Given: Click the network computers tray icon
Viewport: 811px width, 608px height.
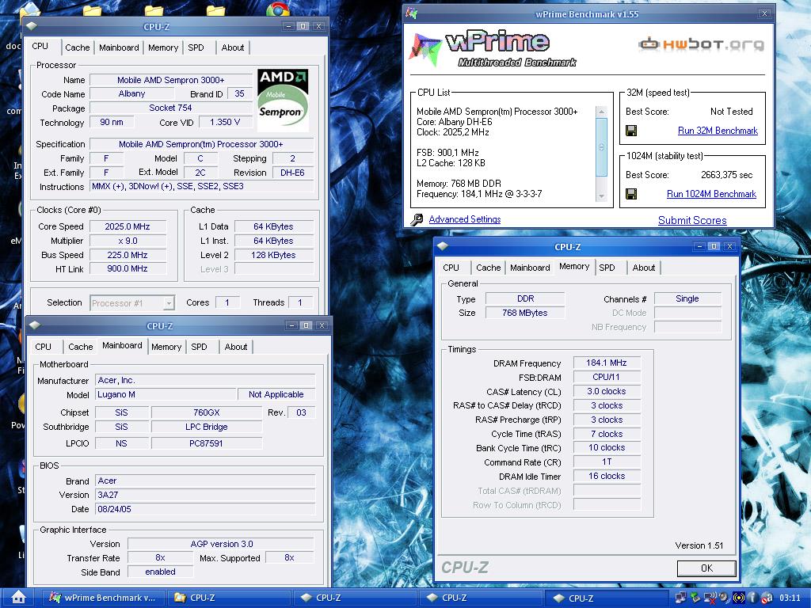Looking at the screenshot, I should (x=681, y=598).
